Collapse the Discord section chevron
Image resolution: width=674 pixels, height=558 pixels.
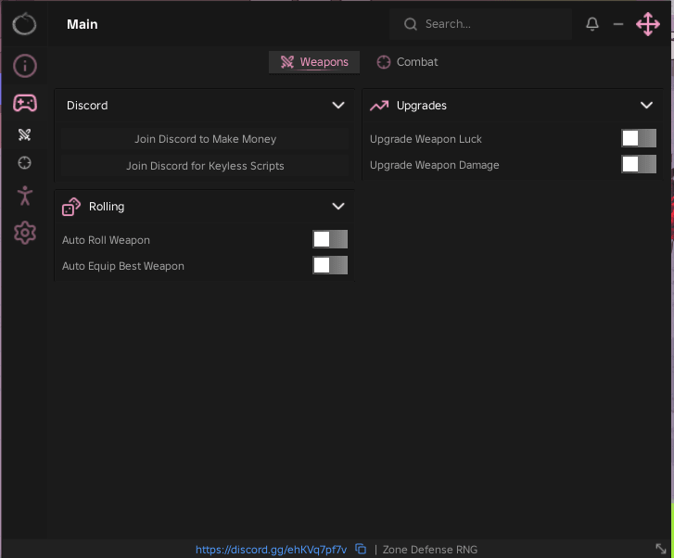click(338, 106)
